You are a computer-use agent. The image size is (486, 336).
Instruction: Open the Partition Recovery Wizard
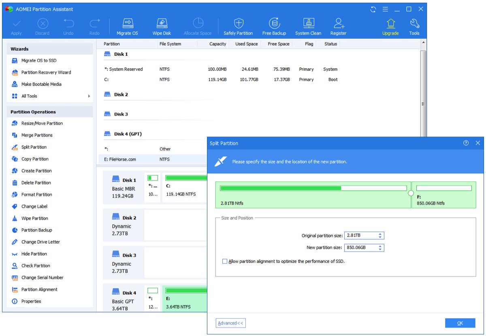point(46,72)
